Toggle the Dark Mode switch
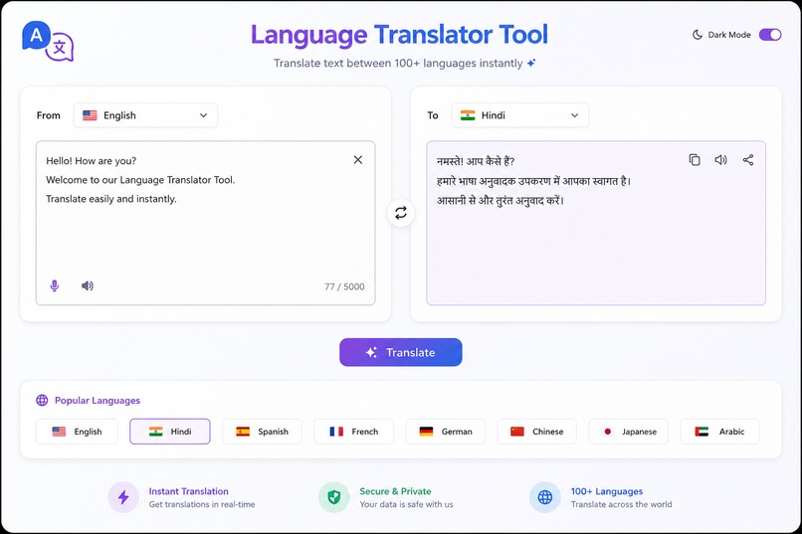 [x=770, y=35]
